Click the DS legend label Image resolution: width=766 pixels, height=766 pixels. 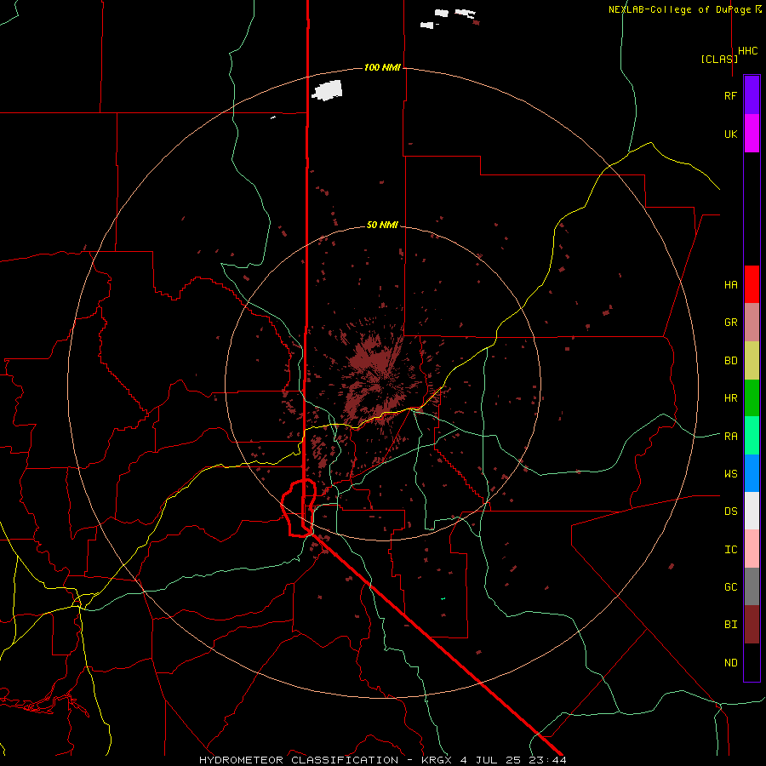730,512
